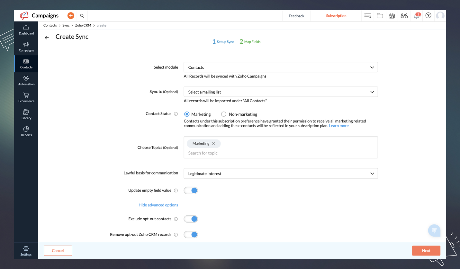Image resolution: width=460 pixels, height=269 pixels.
Task: Go to step 2 Map Fields
Action: point(250,42)
